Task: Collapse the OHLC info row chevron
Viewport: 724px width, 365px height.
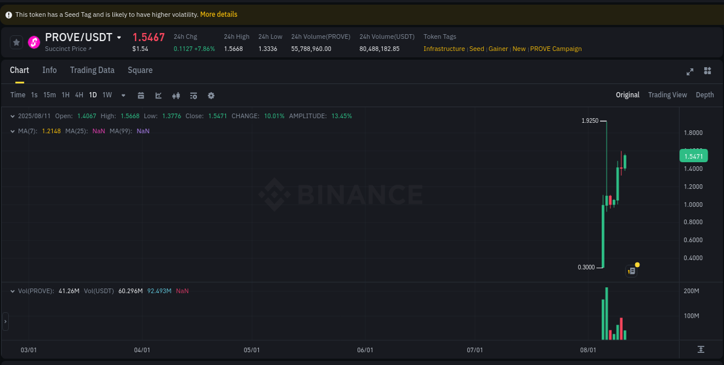Action: (x=12, y=116)
